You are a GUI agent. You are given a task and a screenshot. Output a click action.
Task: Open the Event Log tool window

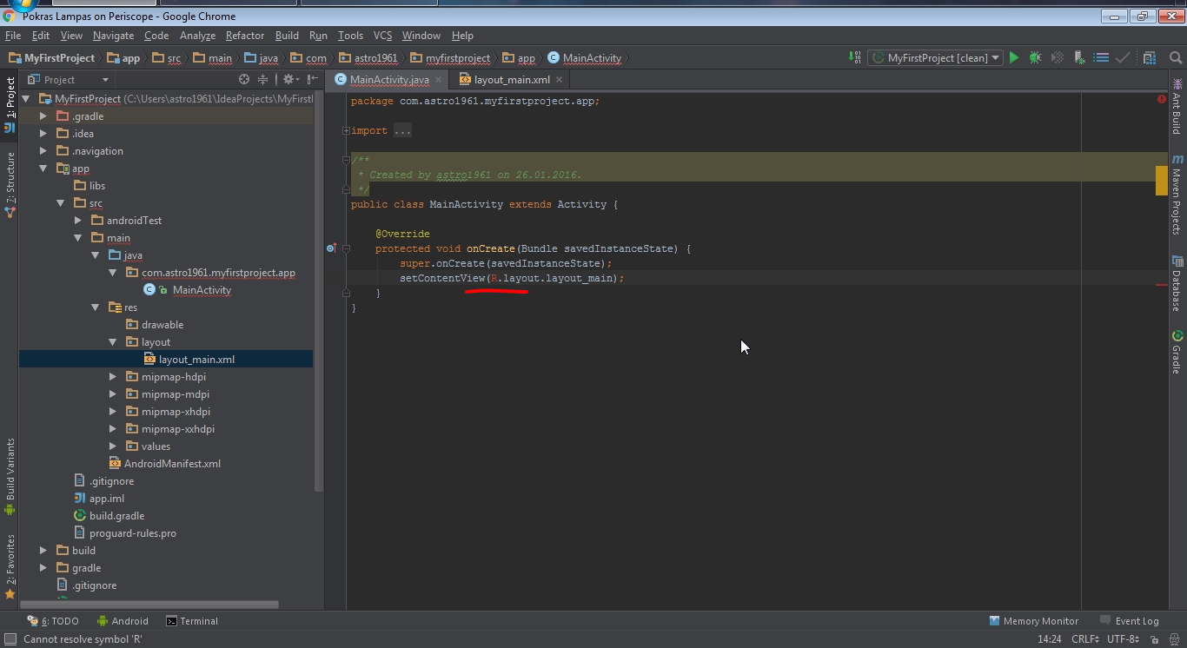(1129, 621)
